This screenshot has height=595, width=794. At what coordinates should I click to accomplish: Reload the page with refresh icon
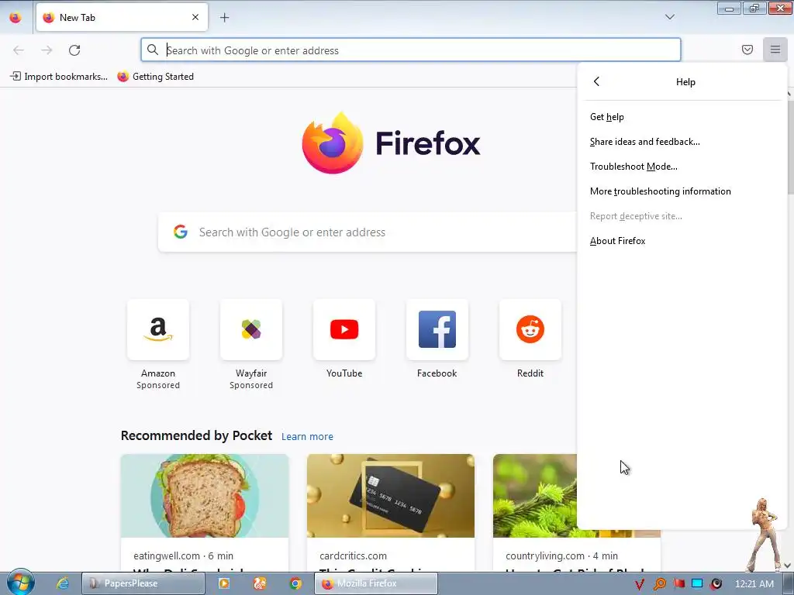coord(74,50)
